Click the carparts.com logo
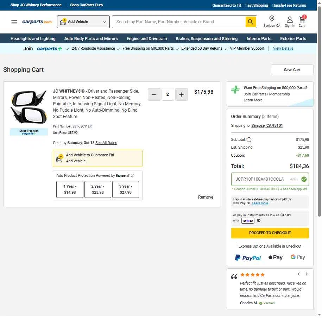 pyautogui.click(x=37, y=21)
